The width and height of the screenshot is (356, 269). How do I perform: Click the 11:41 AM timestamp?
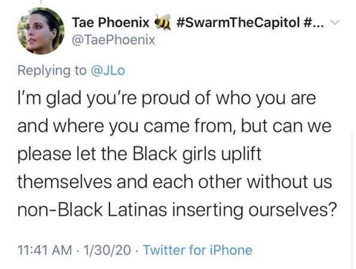pyautogui.click(x=45, y=250)
